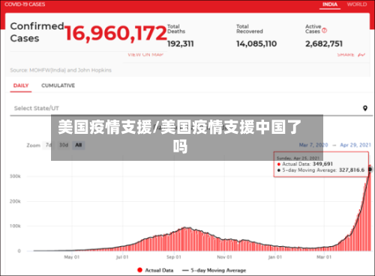Image resolution: width=375 pixels, height=276 pixels.
Task: Click the Apr 29, 2021 end date
Action: coord(355,145)
